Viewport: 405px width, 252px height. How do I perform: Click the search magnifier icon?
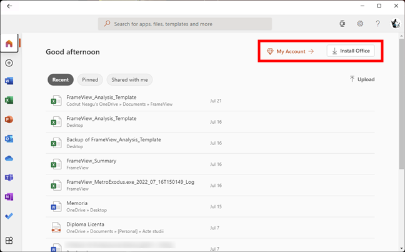[107, 24]
